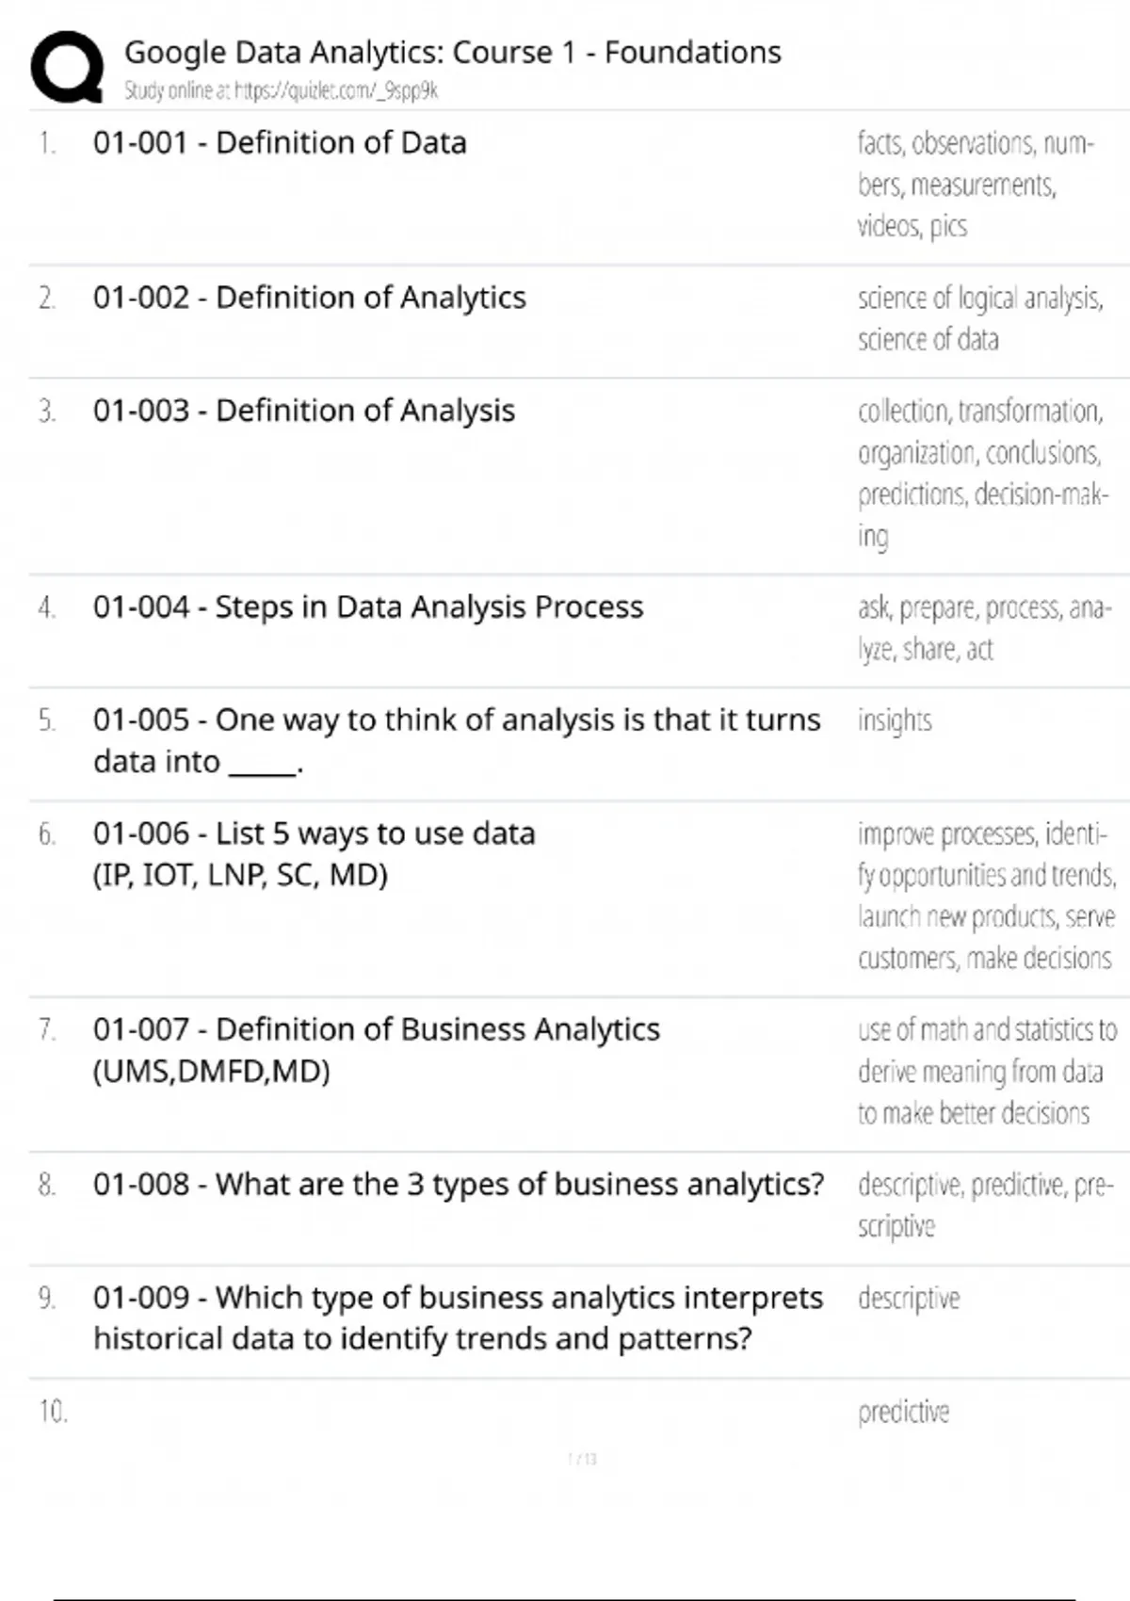The height and width of the screenshot is (1601, 1130).
Task: Click the page number indicator 1/13
Action: [x=582, y=1459]
